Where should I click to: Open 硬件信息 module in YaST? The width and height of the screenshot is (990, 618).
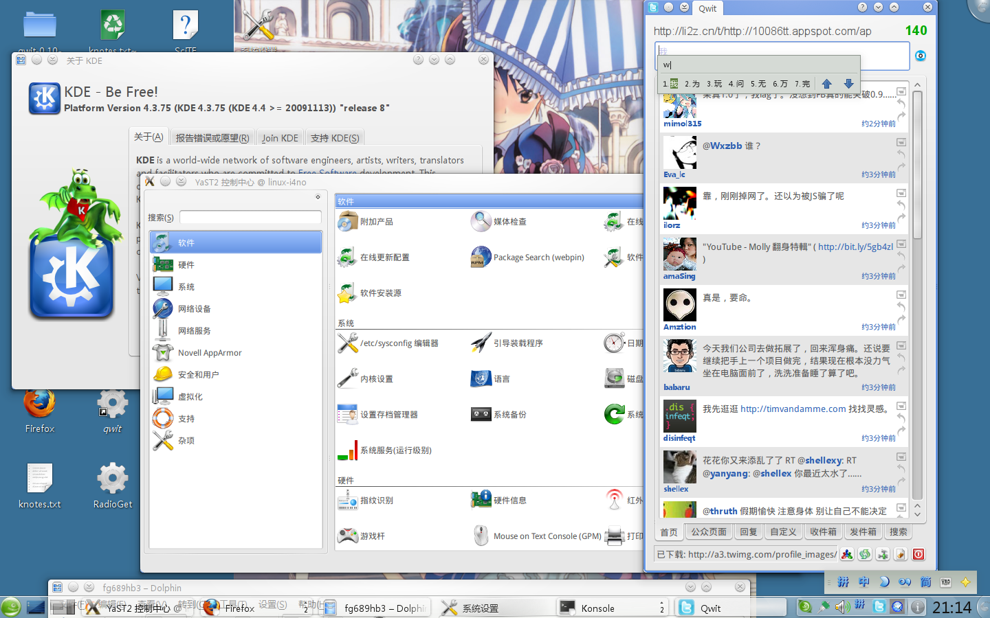498,501
